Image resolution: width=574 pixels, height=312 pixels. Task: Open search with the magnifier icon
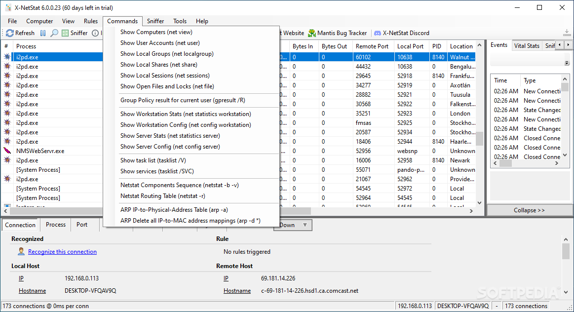tap(54, 33)
